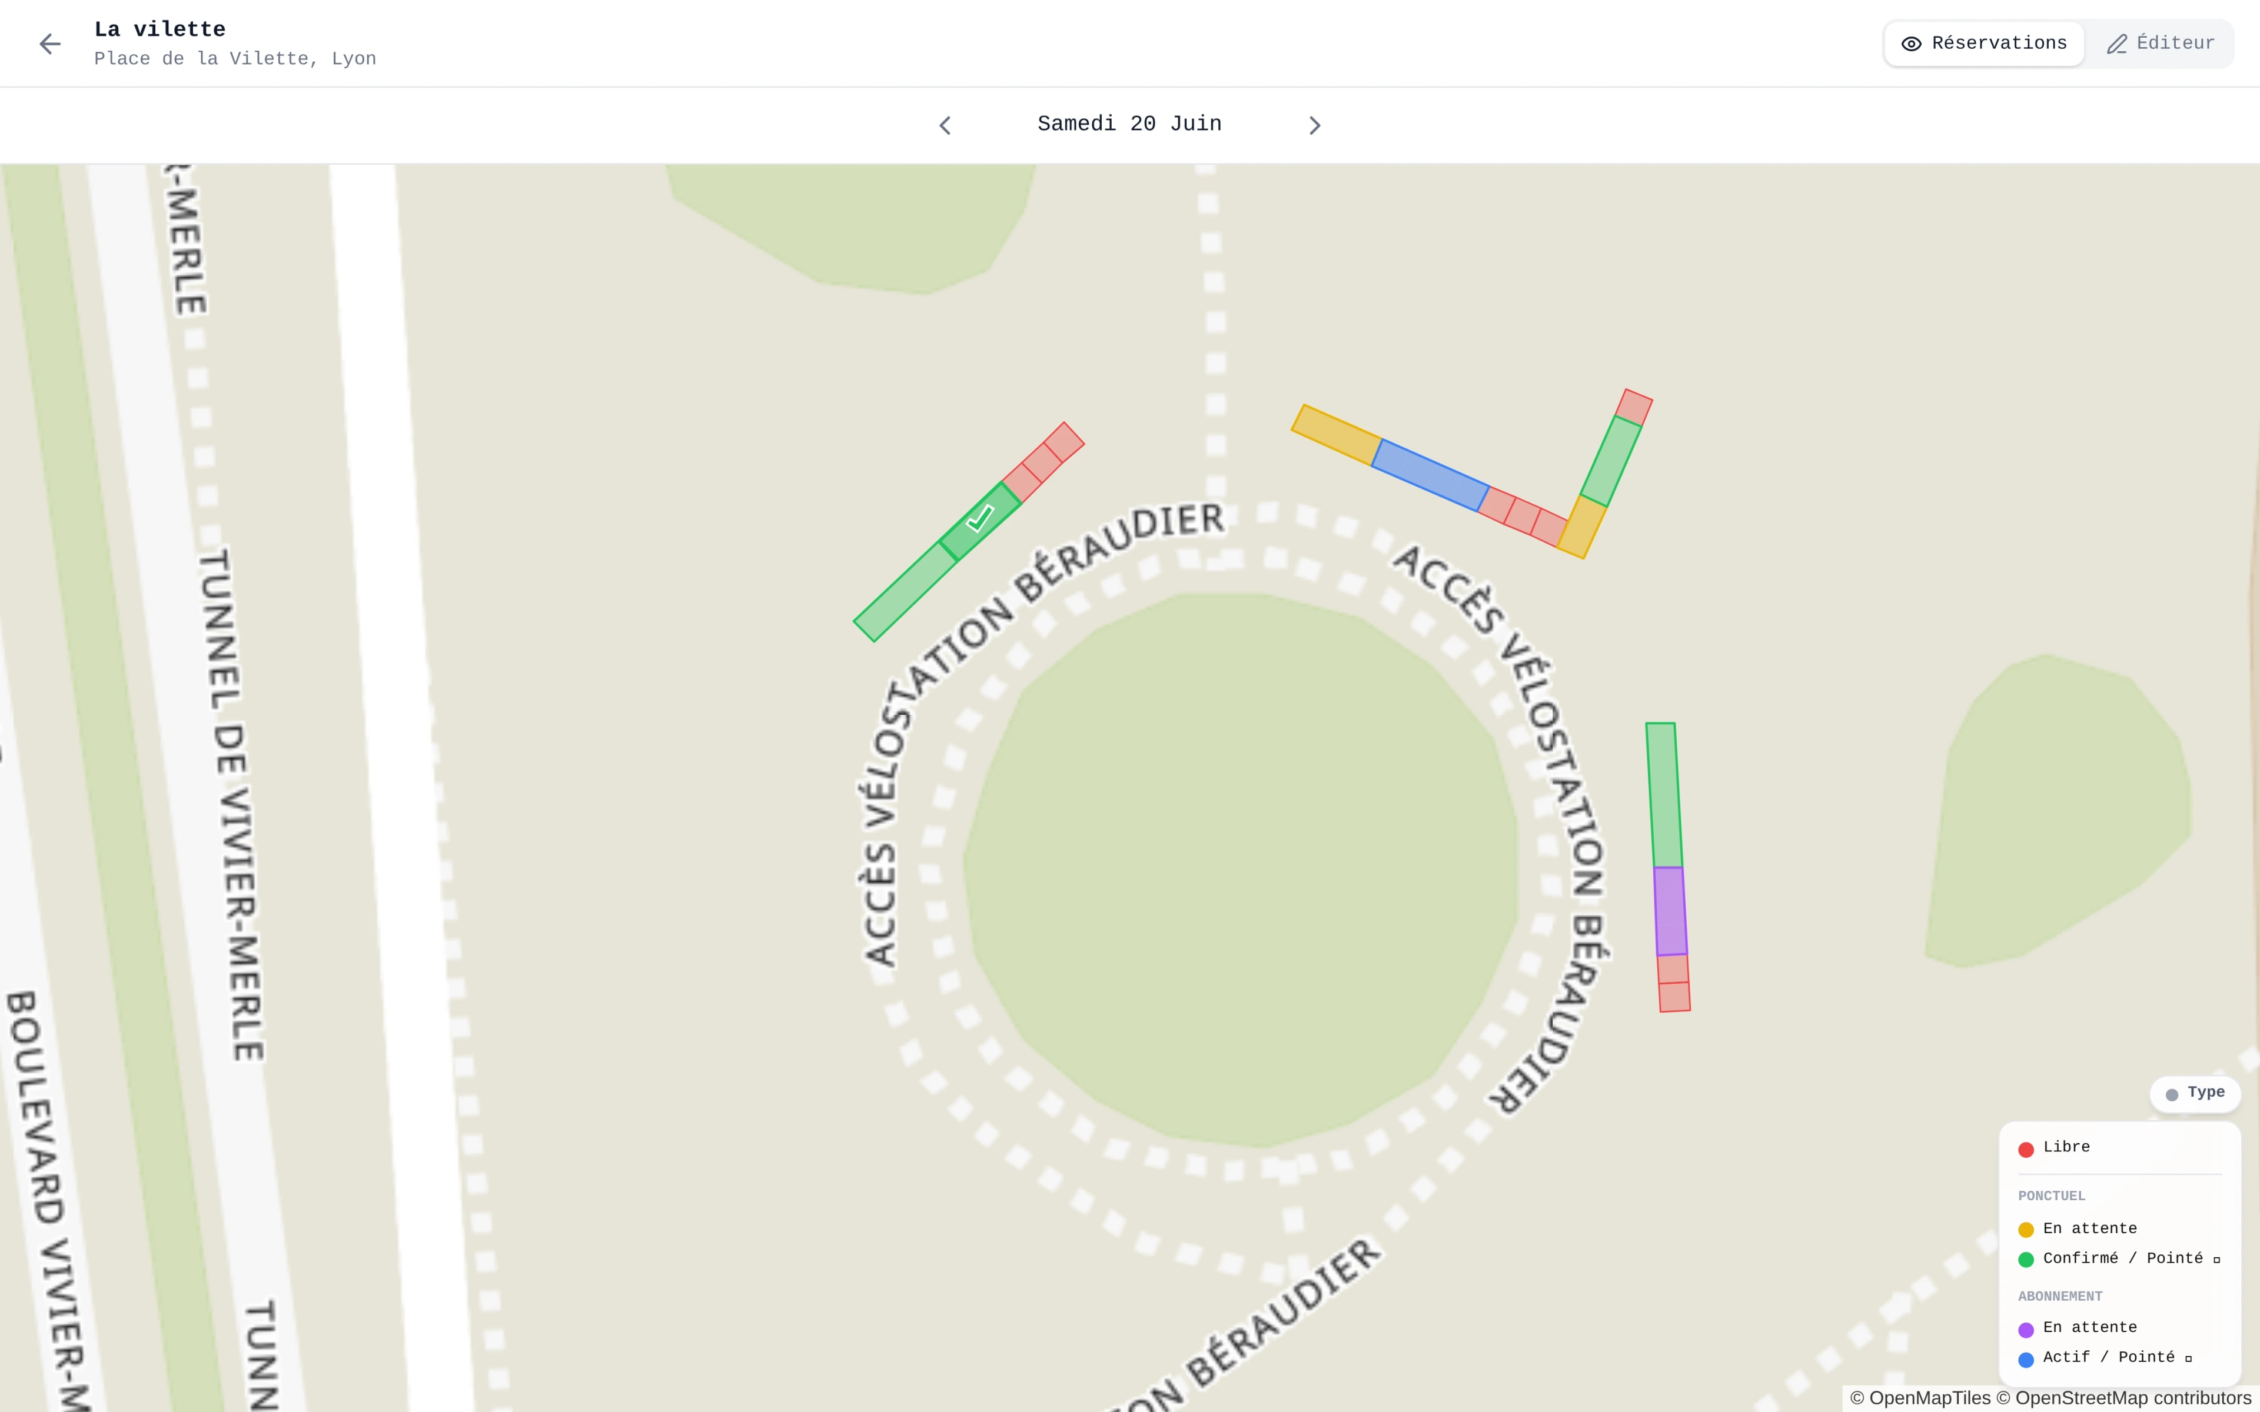This screenshot has width=2260, height=1412.
Task: Go to the previous day chevron
Action: pyautogui.click(x=945, y=125)
